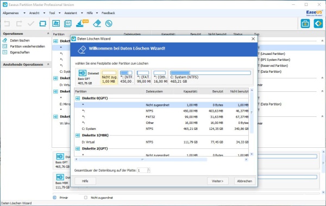The image size is (326, 206).
Task: Click the Daten löschen icon in Operationen
Action: click(x=5, y=40)
